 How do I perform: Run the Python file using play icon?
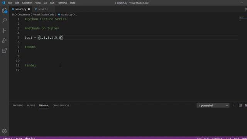246,9
